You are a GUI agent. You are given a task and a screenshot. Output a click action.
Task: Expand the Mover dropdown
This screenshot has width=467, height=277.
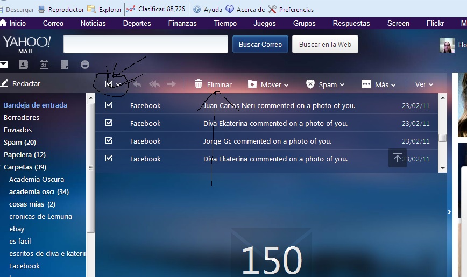(x=286, y=85)
